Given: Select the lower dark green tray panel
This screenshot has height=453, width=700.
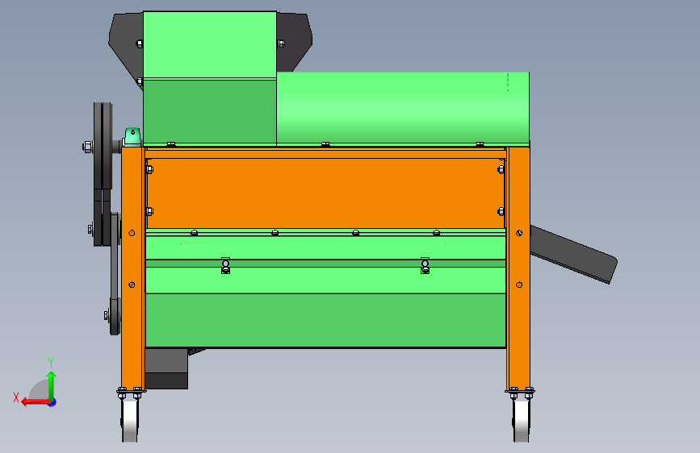Looking at the screenshot, I should coord(325,320).
